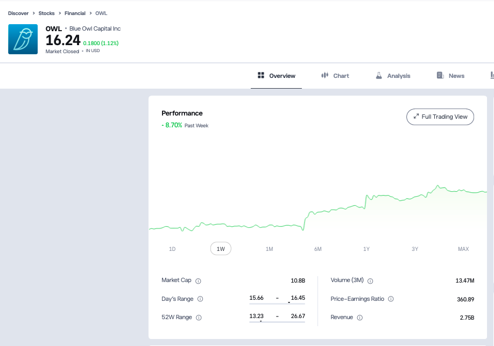The height and width of the screenshot is (346, 494).
Task: Click the info icon beside Revenue
Action: pos(359,318)
